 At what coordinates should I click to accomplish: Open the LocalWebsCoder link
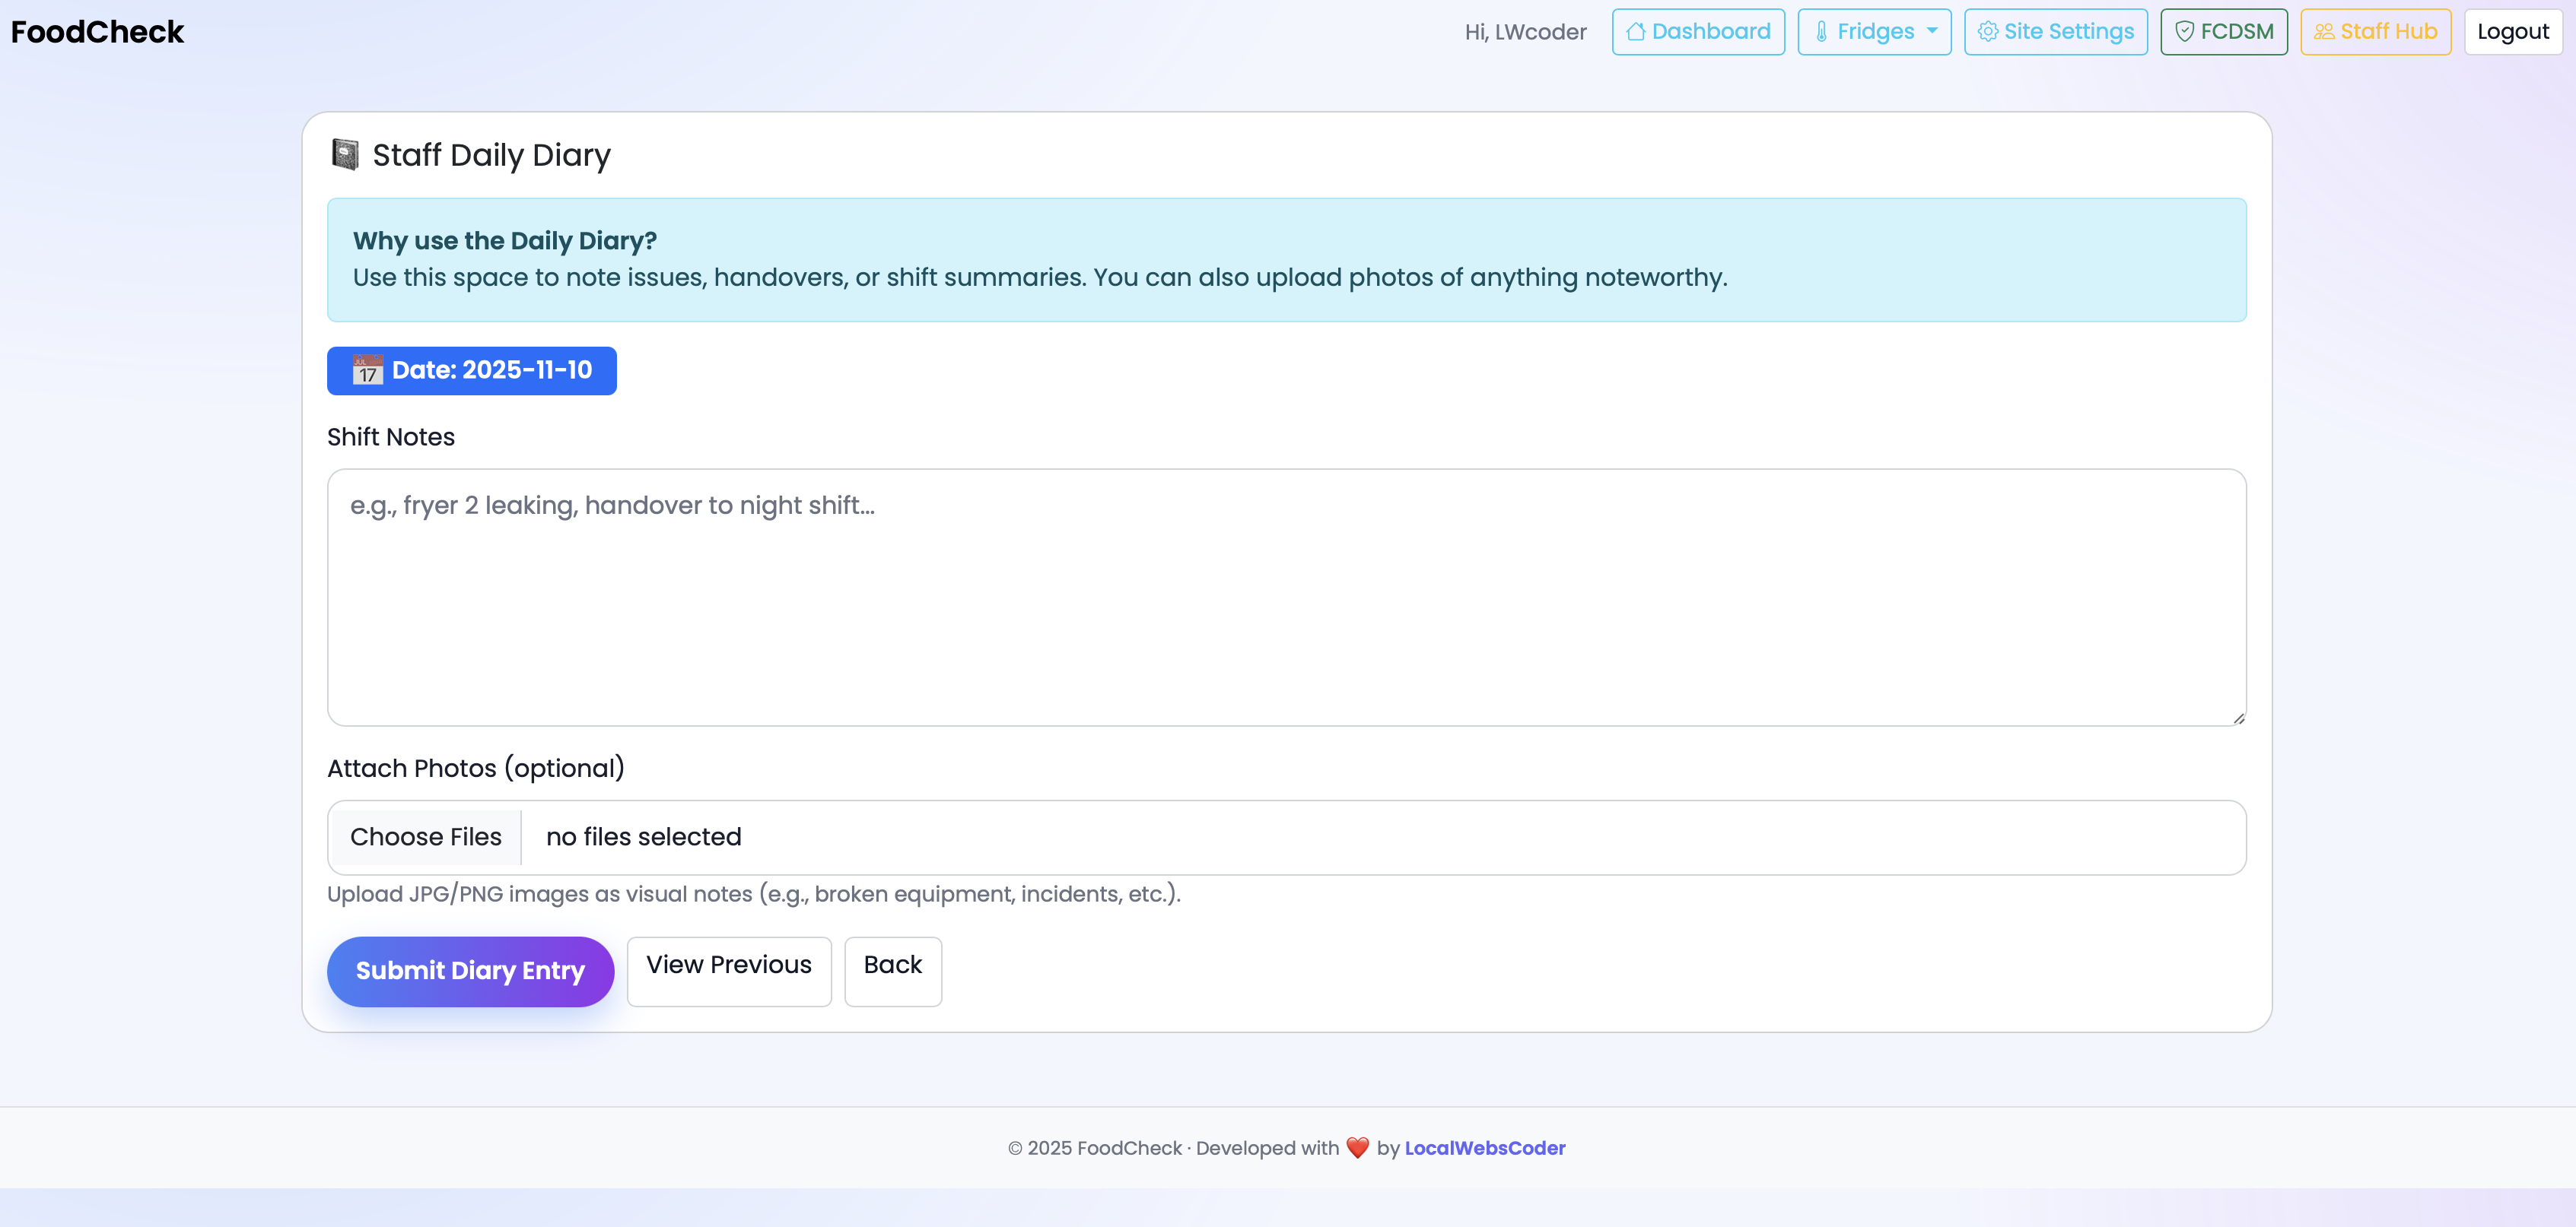(x=1485, y=1147)
